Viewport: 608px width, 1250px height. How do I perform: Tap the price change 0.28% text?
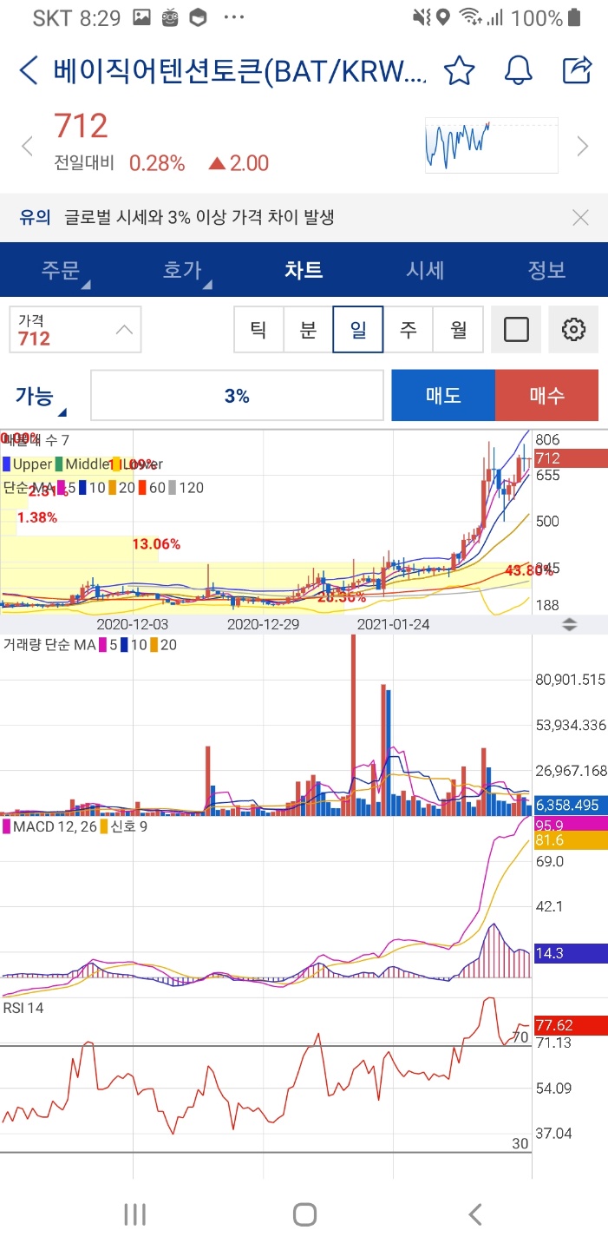pos(157,163)
